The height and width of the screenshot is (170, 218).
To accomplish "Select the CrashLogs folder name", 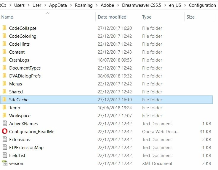I will point(19,60).
